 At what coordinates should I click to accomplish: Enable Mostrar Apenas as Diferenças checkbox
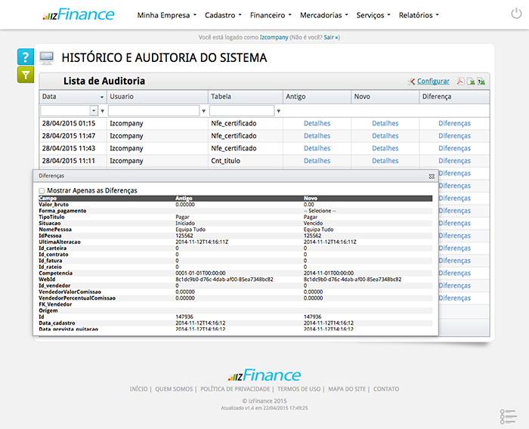tap(42, 191)
